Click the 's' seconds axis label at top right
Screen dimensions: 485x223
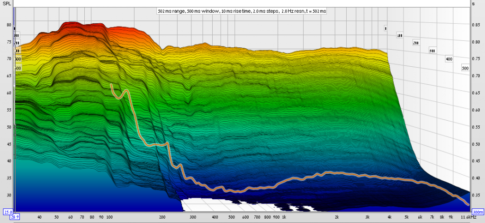(x=474, y=3)
